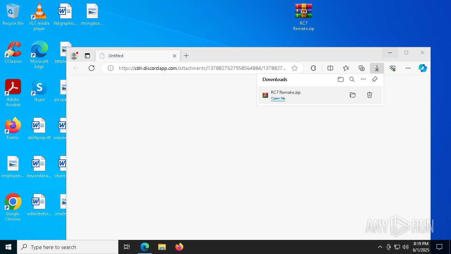This screenshot has height=254, width=451.
Task: Launch Google Chrome desktop shortcut
Action: (x=13, y=207)
